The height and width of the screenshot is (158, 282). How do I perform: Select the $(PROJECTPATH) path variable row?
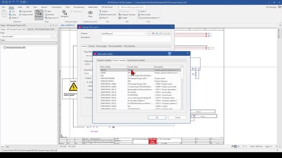140,81
